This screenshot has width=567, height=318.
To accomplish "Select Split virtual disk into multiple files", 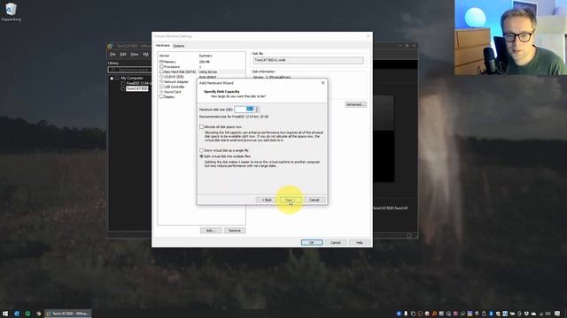I will point(201,156).
